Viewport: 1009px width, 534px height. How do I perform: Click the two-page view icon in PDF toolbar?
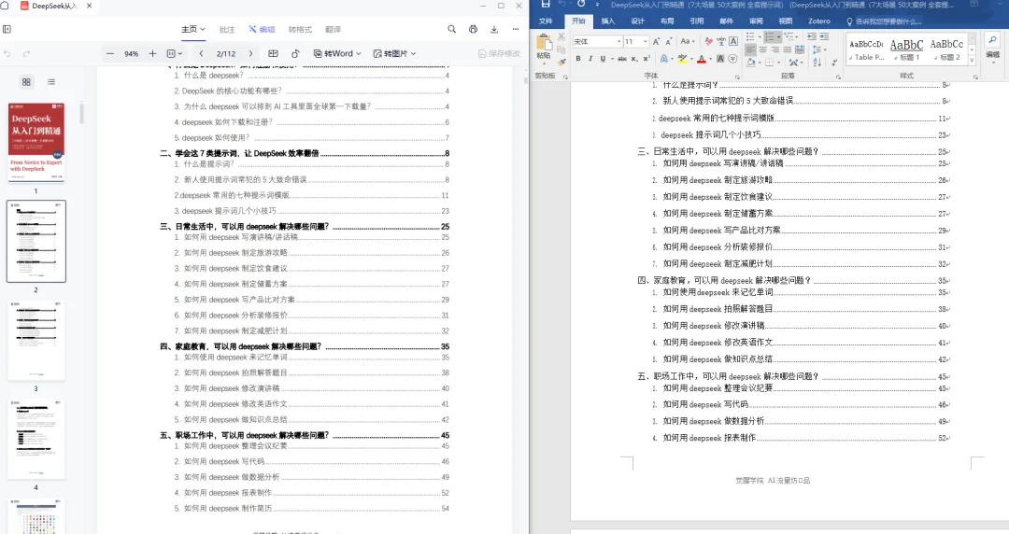(x=273, y=53)
